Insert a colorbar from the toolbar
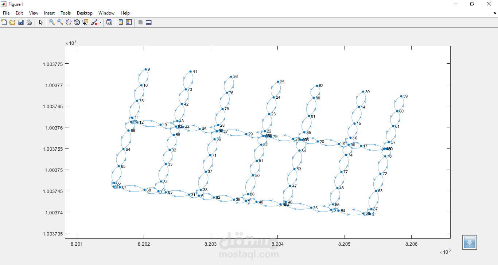The image size is (498, 265). [x=121, y=22]
